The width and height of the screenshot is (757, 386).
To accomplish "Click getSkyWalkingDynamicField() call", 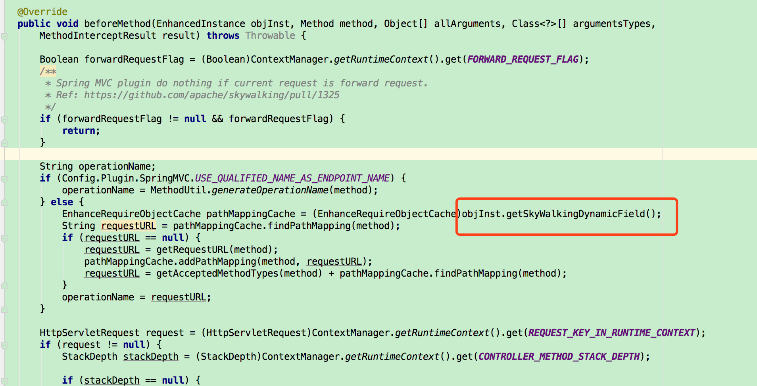I will [x=581, y=214].
